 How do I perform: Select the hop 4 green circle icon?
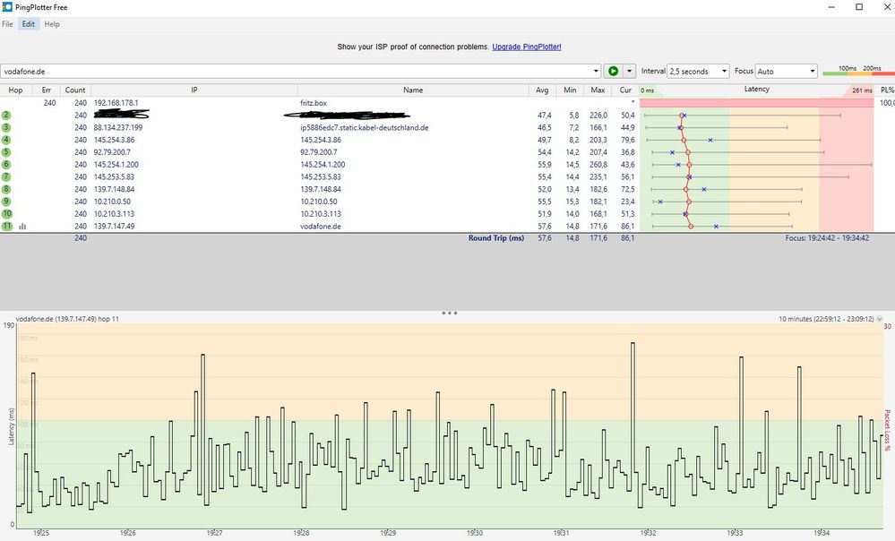6,140
